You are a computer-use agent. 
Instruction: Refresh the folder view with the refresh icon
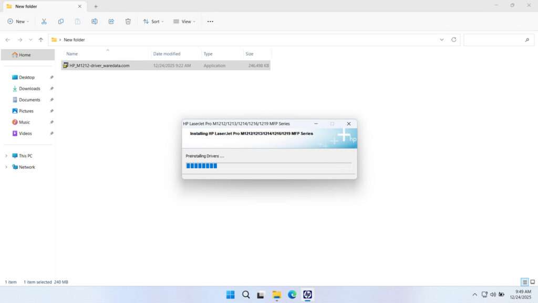453,39
